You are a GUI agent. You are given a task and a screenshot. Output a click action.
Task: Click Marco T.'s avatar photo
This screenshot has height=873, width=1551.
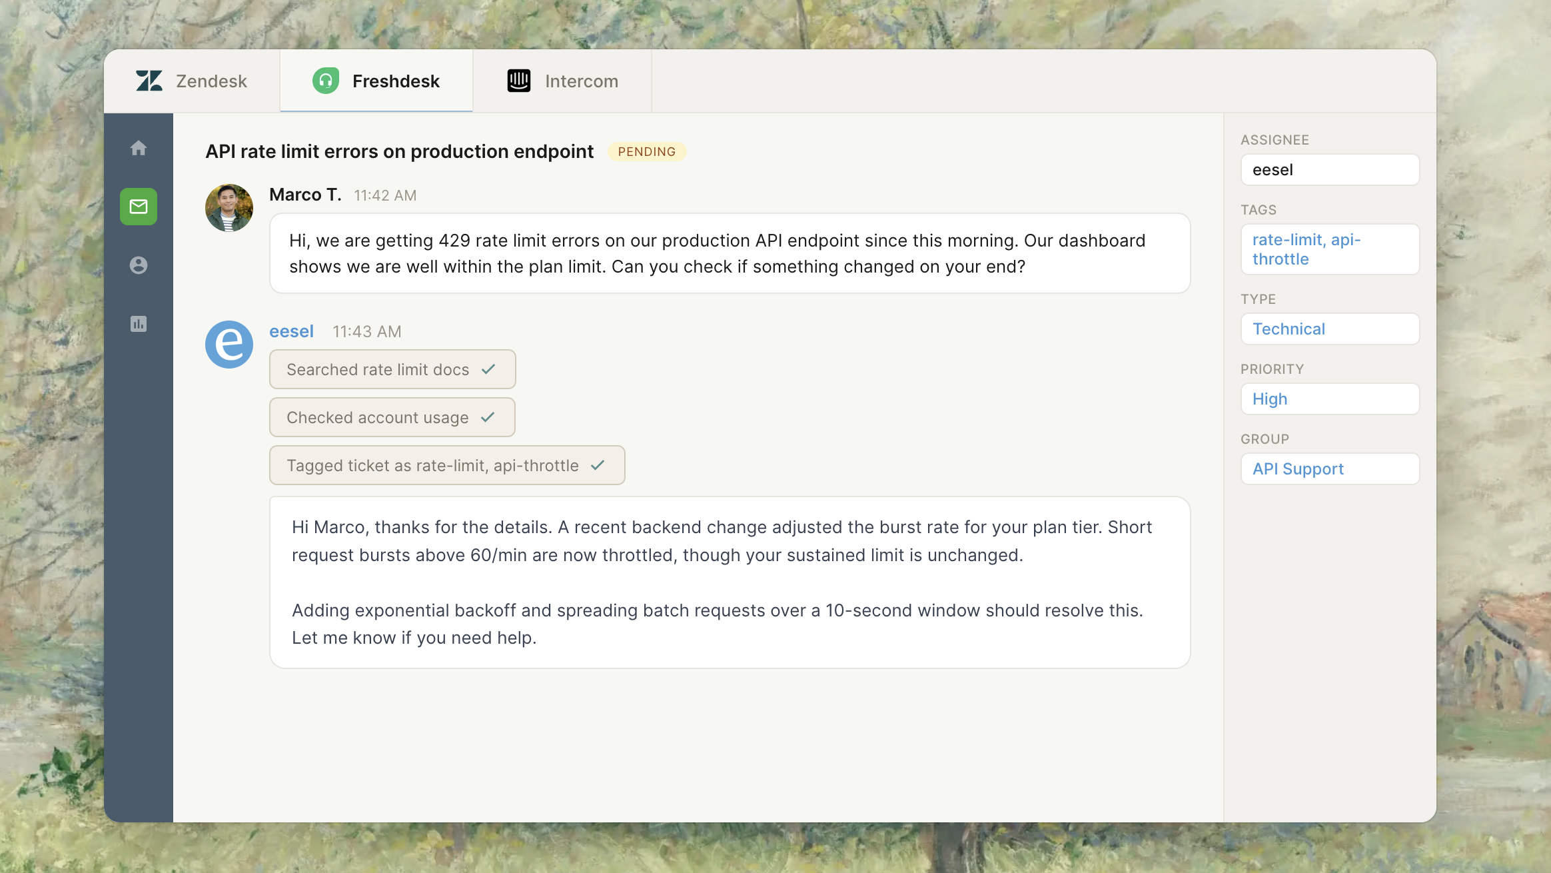[229, 207]
